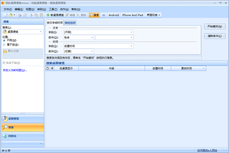This screenshot has height=153, width=229.
Task: Click the new document icon in toolbar
Action: tap(5, 15)
